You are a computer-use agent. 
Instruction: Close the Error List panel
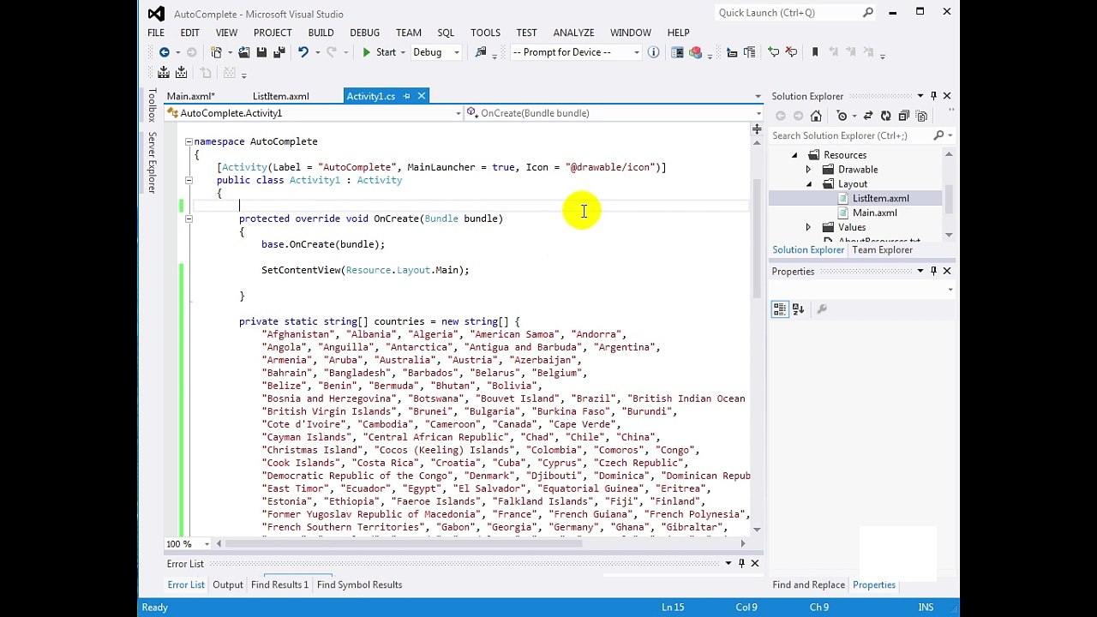[x=754, y=563]
